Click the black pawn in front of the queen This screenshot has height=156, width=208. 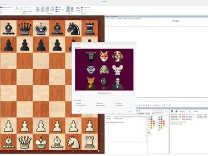tap(25, 45)
